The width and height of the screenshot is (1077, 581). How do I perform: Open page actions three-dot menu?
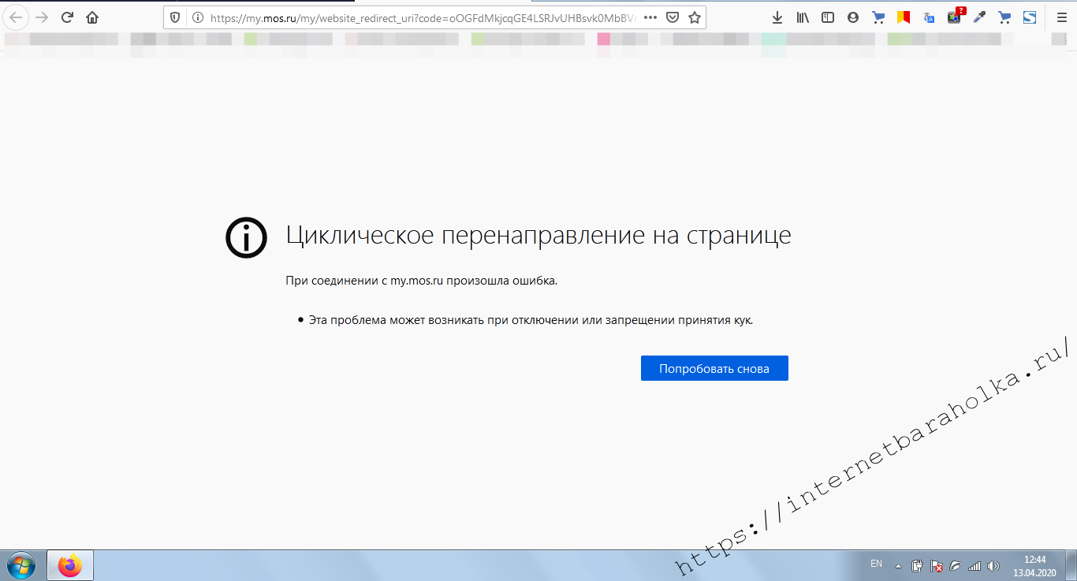650,17
